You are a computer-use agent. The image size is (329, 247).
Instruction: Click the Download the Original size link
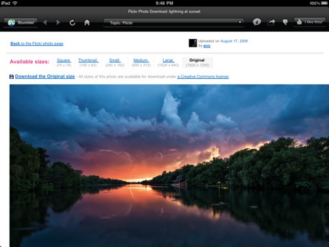45,76
